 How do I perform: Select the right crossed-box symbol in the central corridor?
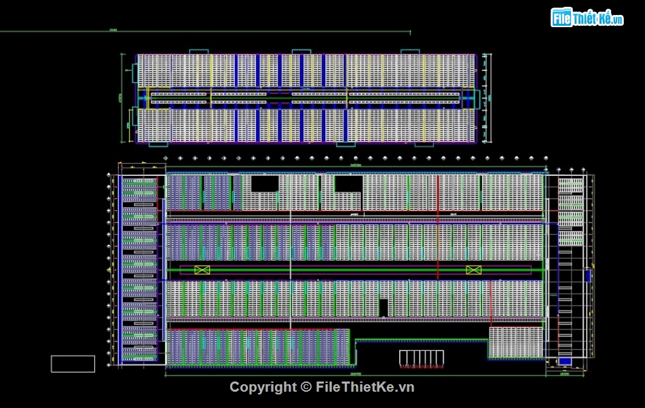tap(473, 270)
